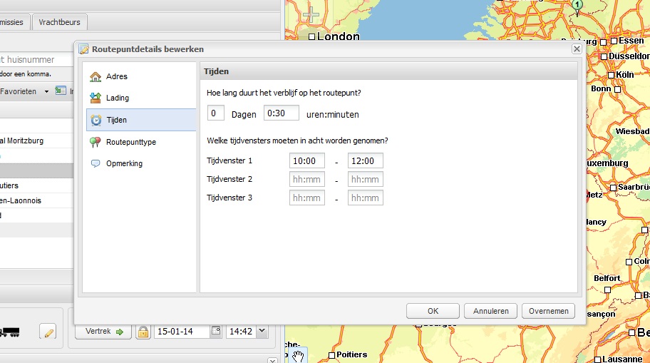Open the Adres section
The image size is (650, 363).
tap(116, 76)
